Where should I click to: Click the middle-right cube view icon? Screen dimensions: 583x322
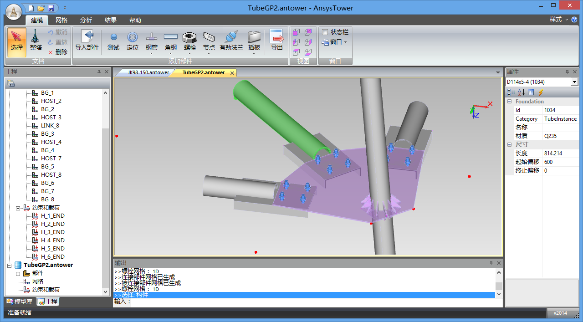[x=308, y=42]
